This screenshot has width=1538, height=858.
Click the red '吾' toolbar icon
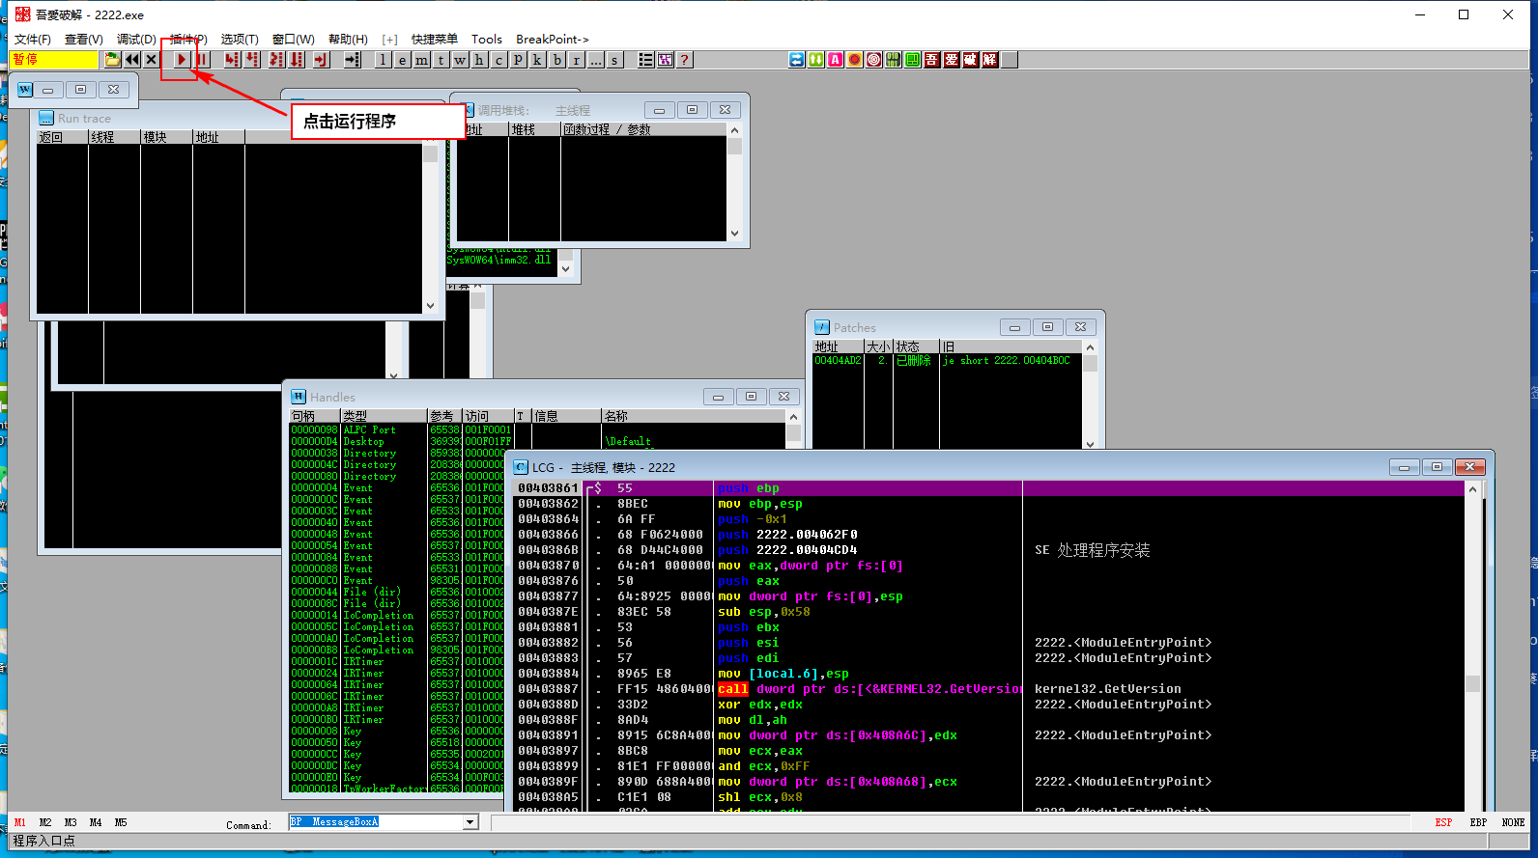pos(932,60)
